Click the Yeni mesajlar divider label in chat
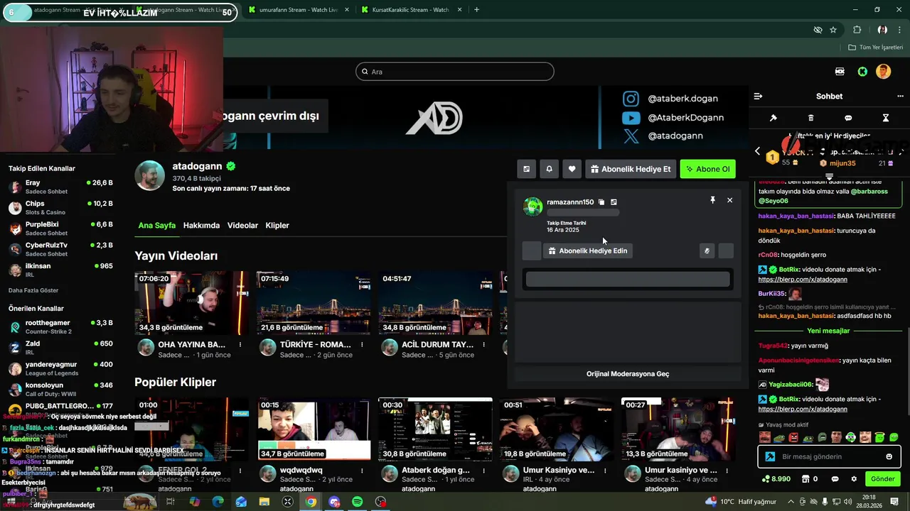 point(828,331)
